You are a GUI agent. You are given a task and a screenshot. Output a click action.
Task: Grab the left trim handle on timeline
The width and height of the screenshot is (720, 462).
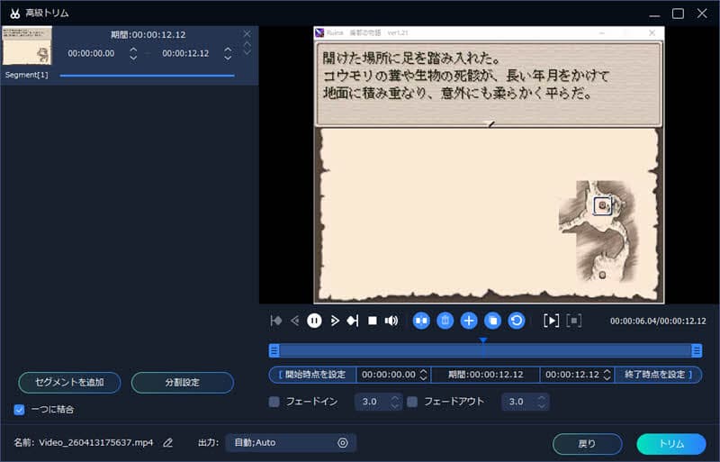[274, 350]
